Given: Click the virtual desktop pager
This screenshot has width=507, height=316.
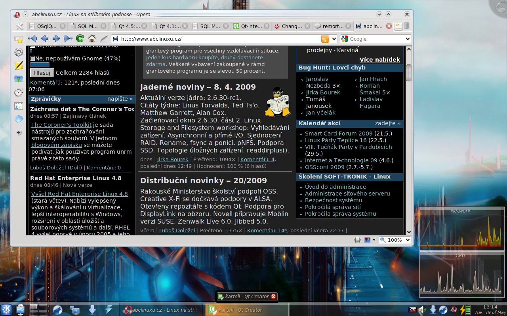Looking at the screenshot, I should point(38,310).
